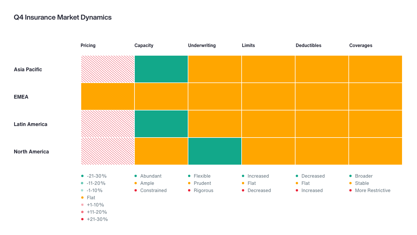Viewport: 417px width, 235px height.
Task: Click the green Broader coverages legend dot
Action: (x=350, y=176)
